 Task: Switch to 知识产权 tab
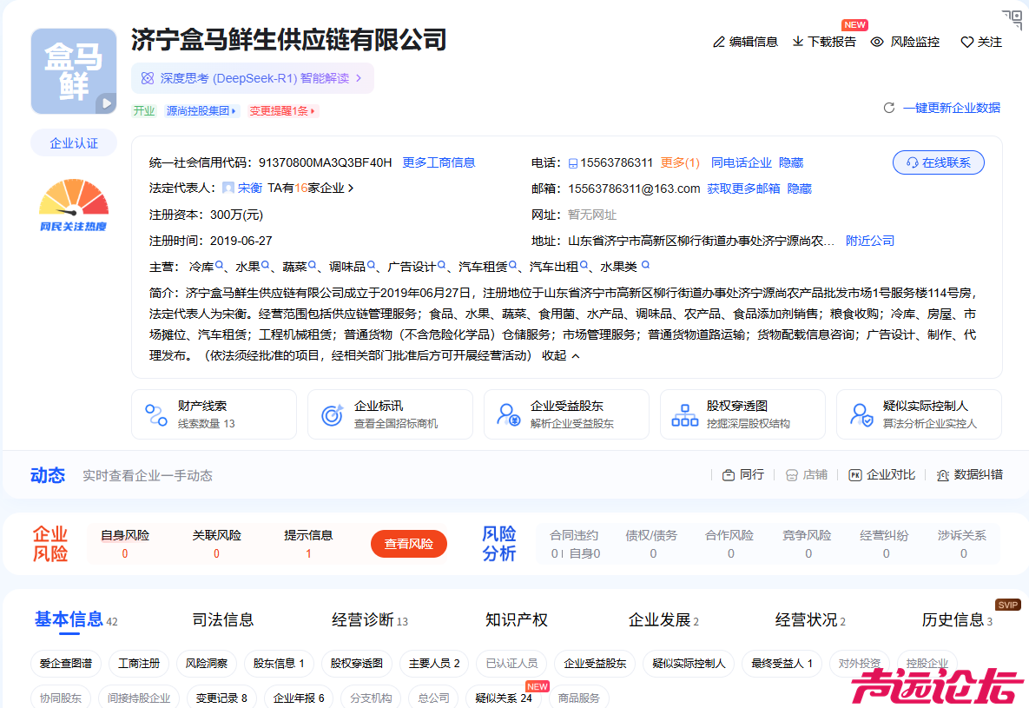(517, 619)
